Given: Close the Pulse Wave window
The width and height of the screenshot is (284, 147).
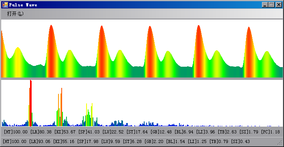Looking at the screenshot, I should pyautogui.click(x=278, y=5).
